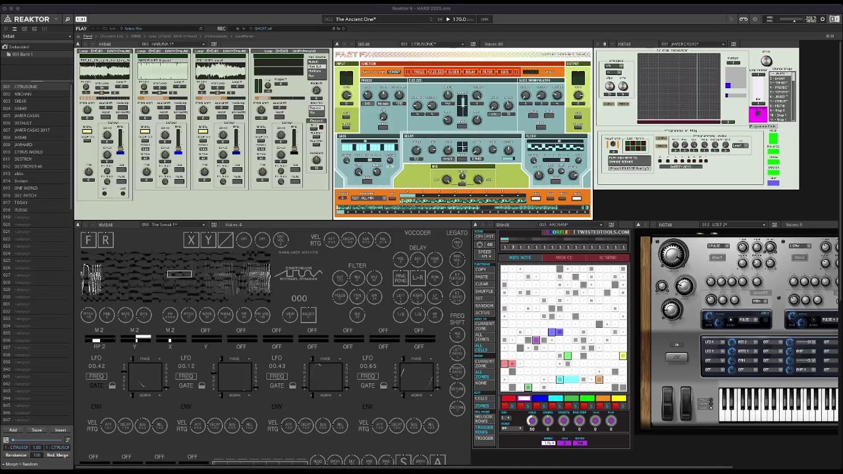Load snapshot 005 JAVIER CASAS from the list

point(36,116)
